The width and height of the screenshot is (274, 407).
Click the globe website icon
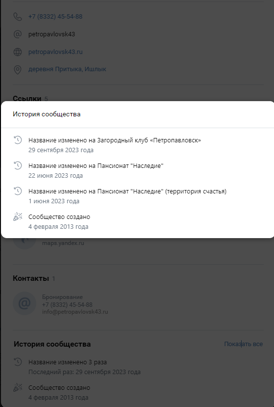(x=18, y=52)
